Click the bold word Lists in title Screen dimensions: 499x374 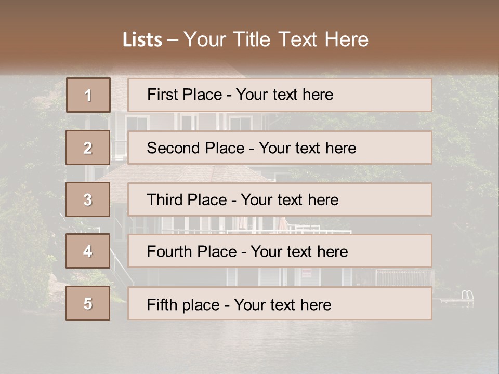142,40
